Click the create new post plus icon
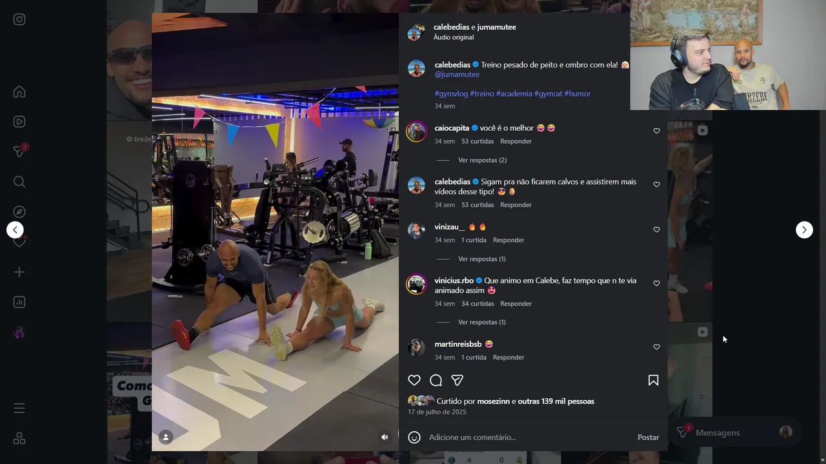 point(19,272)
